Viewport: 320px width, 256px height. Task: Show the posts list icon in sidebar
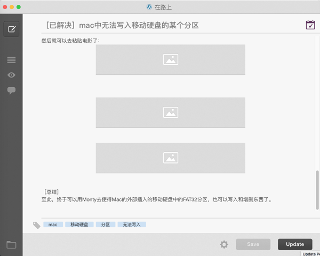(x=11, y=60)
